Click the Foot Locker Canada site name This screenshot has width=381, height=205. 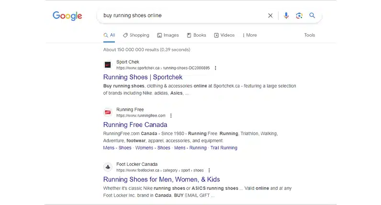tap(137, 164)
